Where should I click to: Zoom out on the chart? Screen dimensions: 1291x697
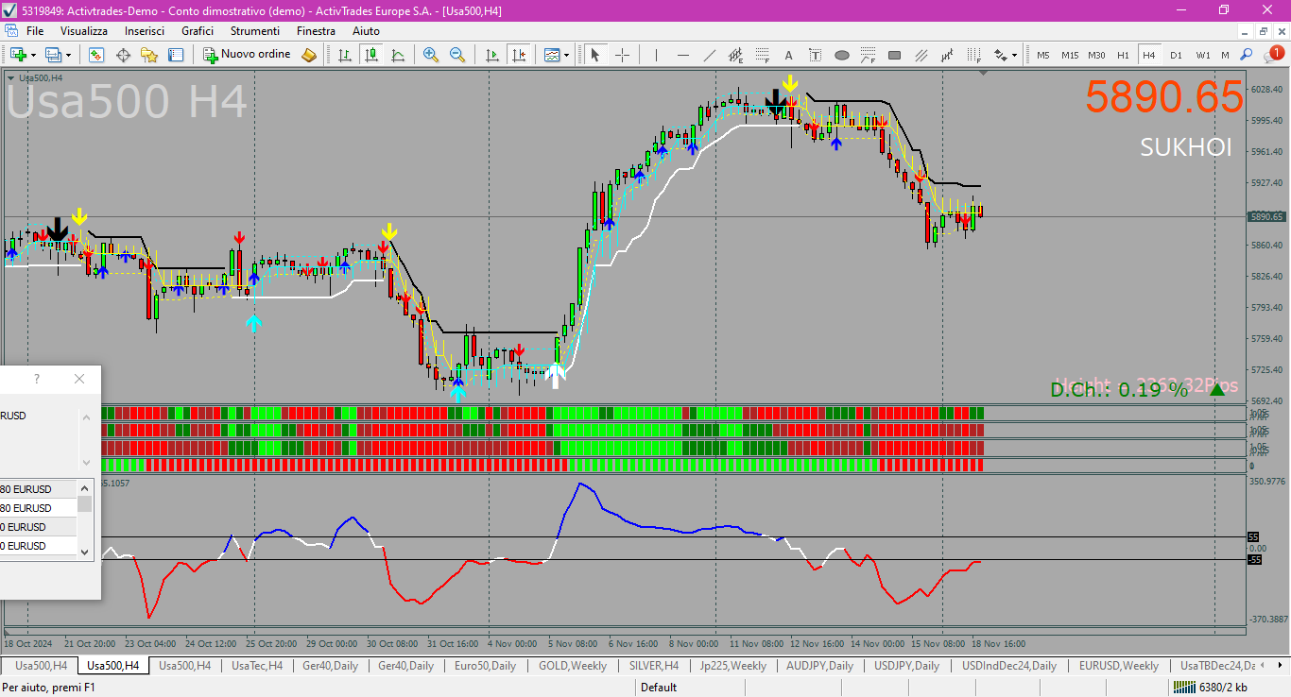[457, 55]
